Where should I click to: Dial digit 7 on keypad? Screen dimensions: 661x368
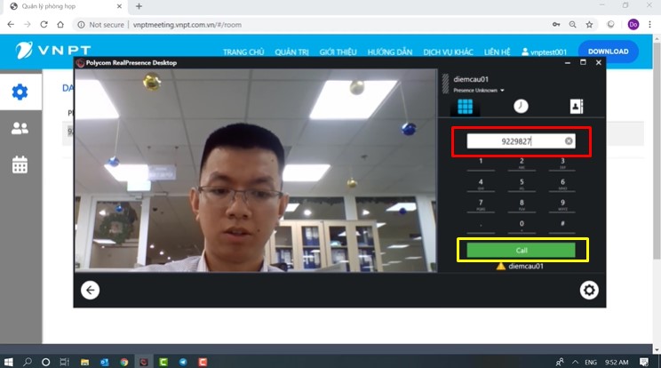pos(481,204)
